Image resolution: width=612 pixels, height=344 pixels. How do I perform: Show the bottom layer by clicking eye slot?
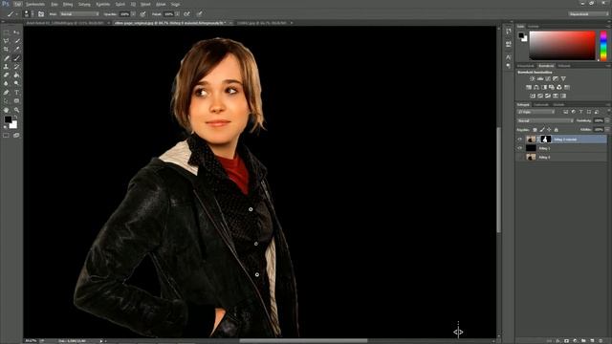click(x=519, y=157)
